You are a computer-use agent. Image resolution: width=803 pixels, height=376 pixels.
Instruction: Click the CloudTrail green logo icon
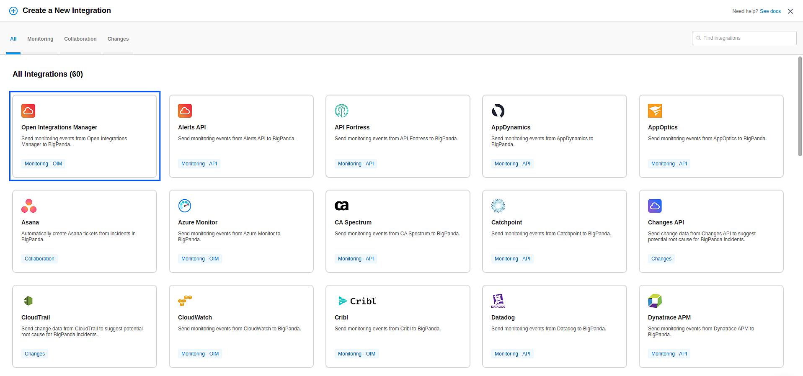click(x=28, y=301)
